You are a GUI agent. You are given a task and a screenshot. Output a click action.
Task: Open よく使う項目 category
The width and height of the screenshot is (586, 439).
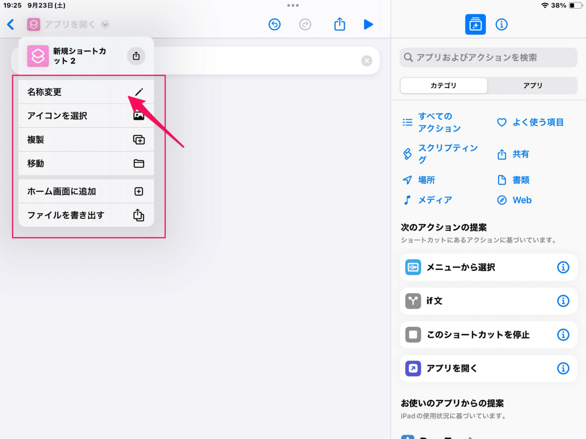(x=530, y=122)
